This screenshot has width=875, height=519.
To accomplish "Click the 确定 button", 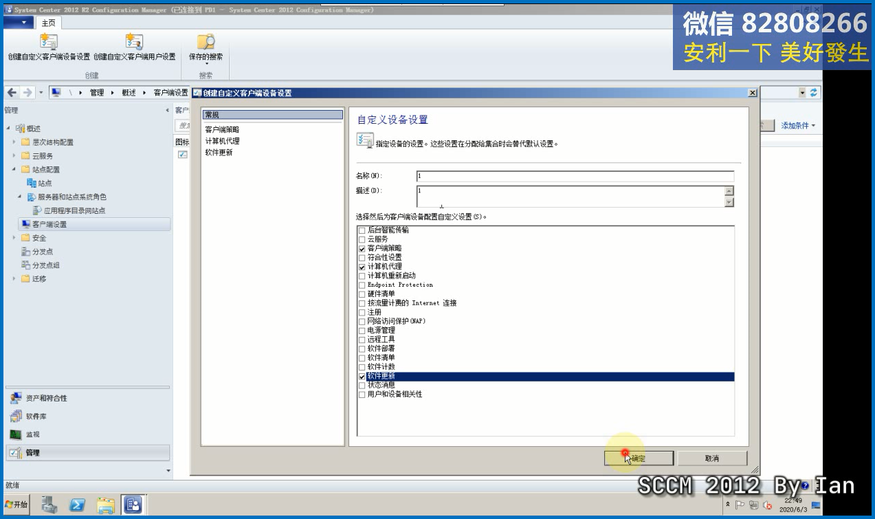I will click(639, 458).
